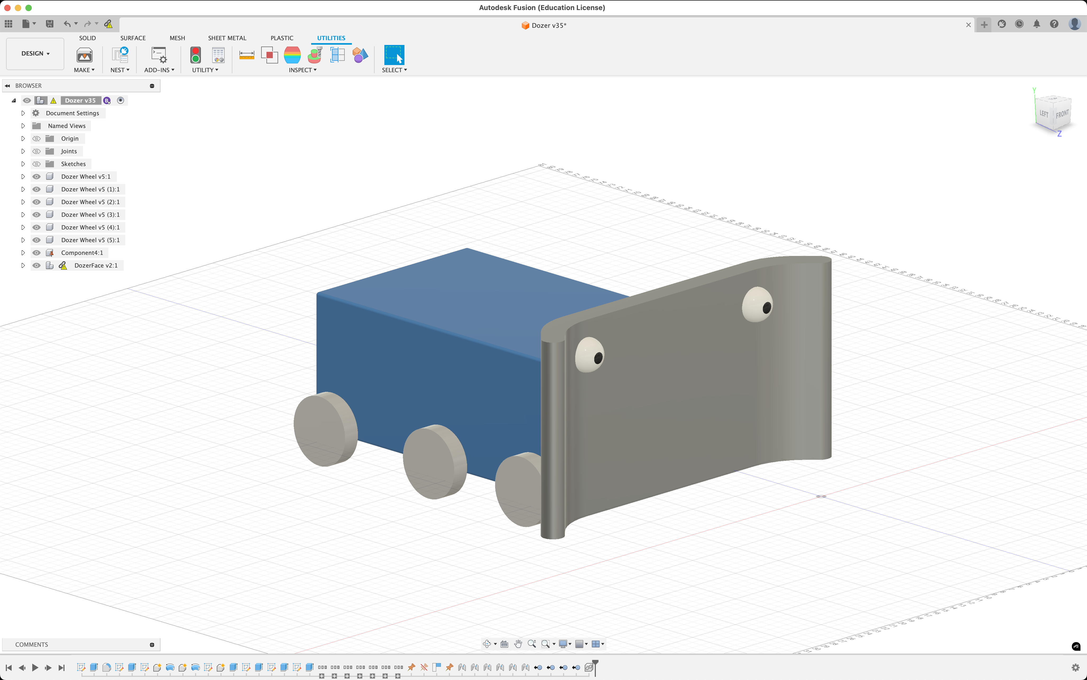This screenshot has height=680, width=1087.
Task: Switch to the SHEET METAL tab
Action: (x=227, y=38)
